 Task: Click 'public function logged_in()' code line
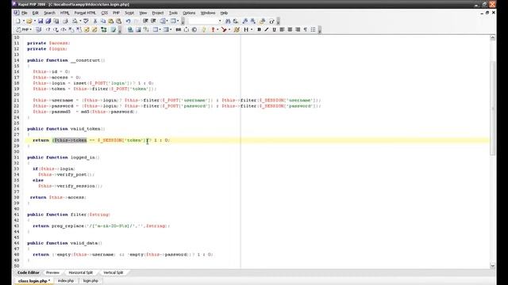(x=63, y=158)
